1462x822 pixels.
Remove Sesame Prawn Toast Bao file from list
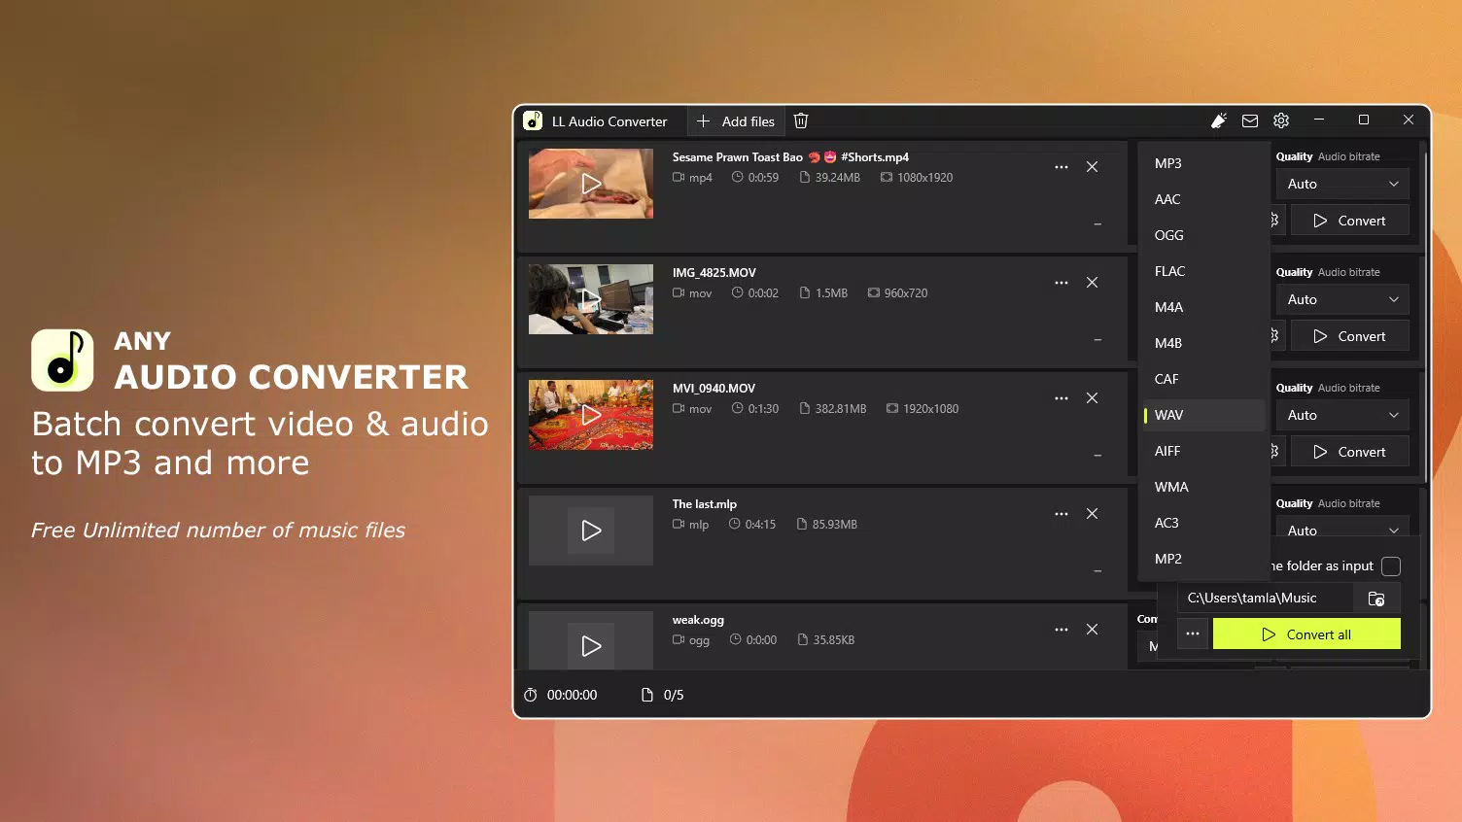coord(1093,167)
